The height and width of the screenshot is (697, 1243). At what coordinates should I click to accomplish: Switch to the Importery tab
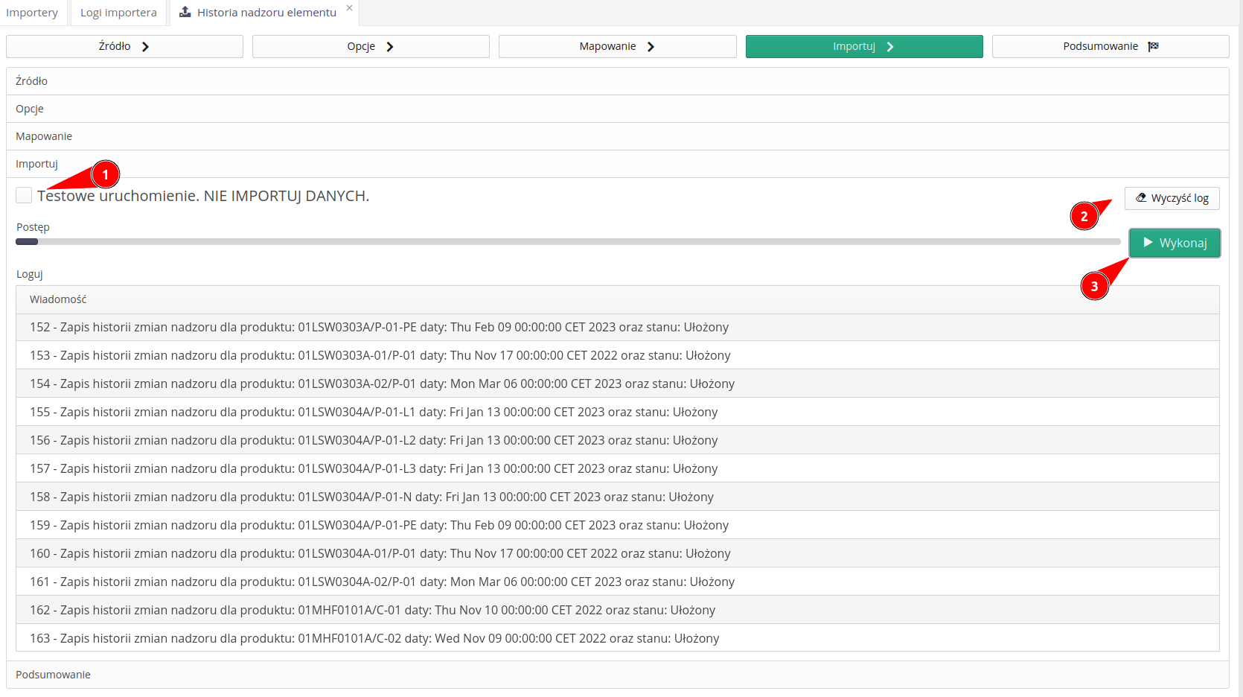click(x=32, y=12)
